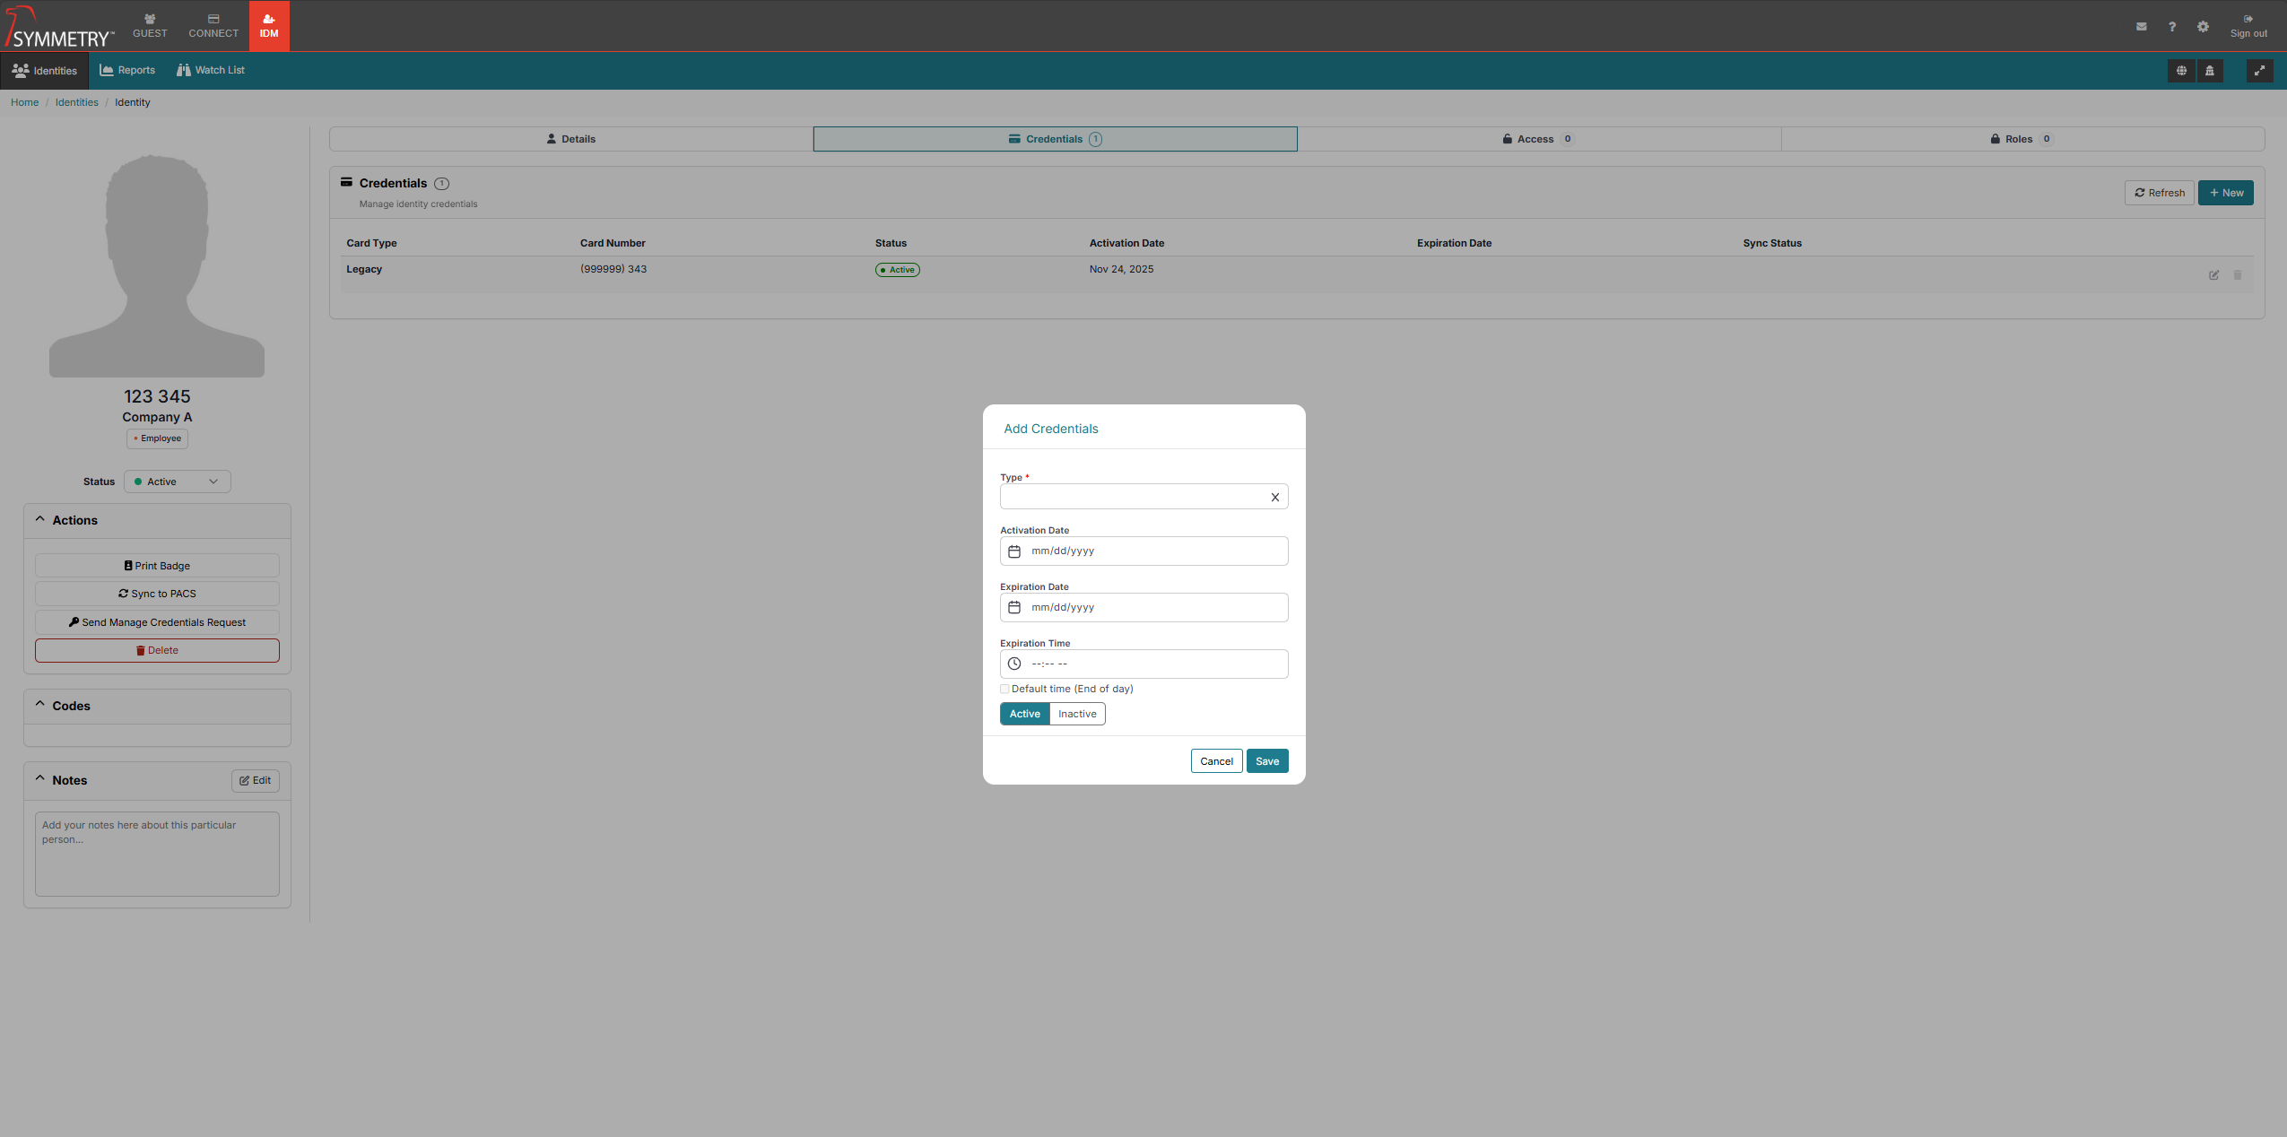This screenshot has height=1137, width=2287.
Task: Click the clock icon in Expiration Time field
Action: pyautogui.click(x=1014, y=664)
